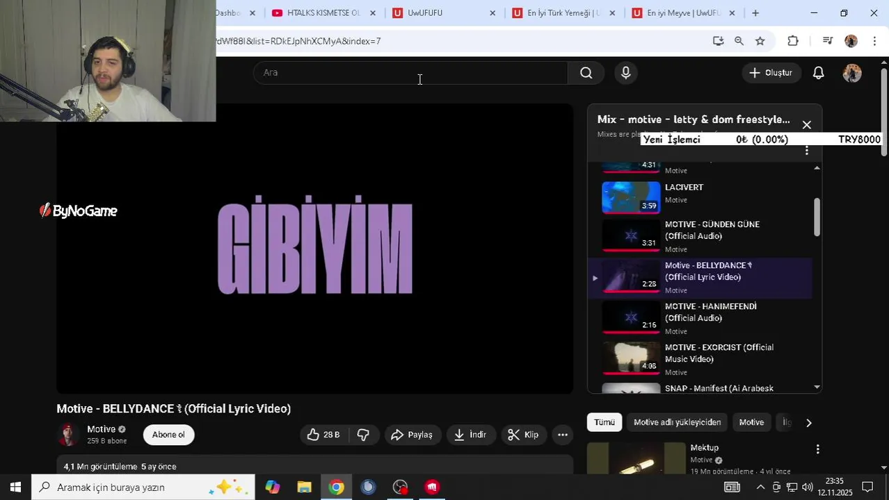Viewport: 889px width, 500px height.
Task: Play MOTIVE - GÜNDEN GÜNE from the playlist
Action: pos(699,237)
